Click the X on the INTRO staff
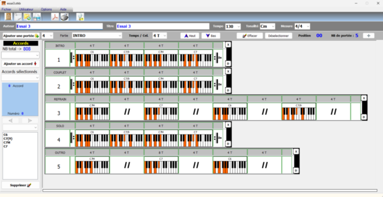This screenshot has width=383, height=197. click(228, 45)
